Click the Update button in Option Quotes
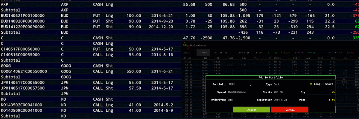Viewport: 359px width, 119px height. coord(203,52)
